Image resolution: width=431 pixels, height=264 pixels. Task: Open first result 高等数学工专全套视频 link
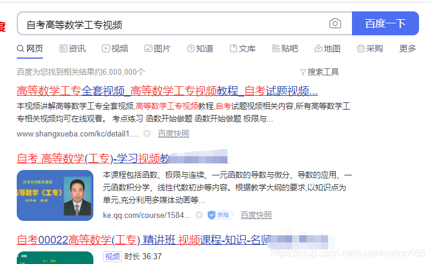(167, 91)
